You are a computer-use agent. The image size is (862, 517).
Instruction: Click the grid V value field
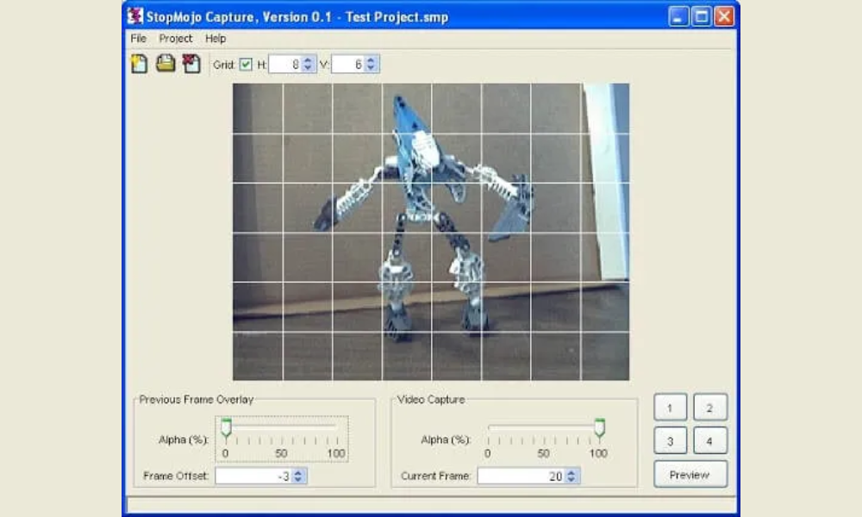(348, 65)
